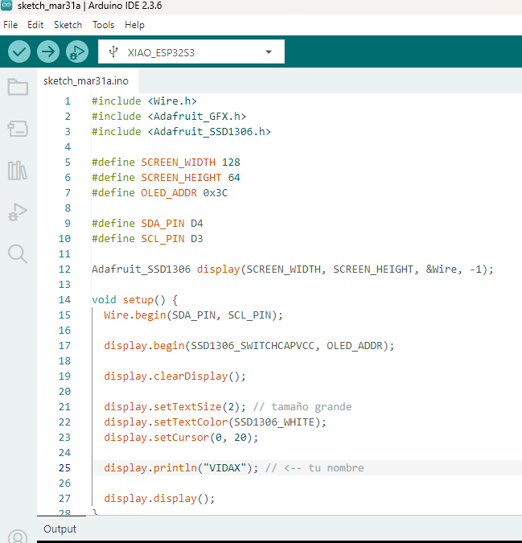Click line number 14 in gutter
Image resolution: width=522 pixels, height=543 pixels.
64,299
